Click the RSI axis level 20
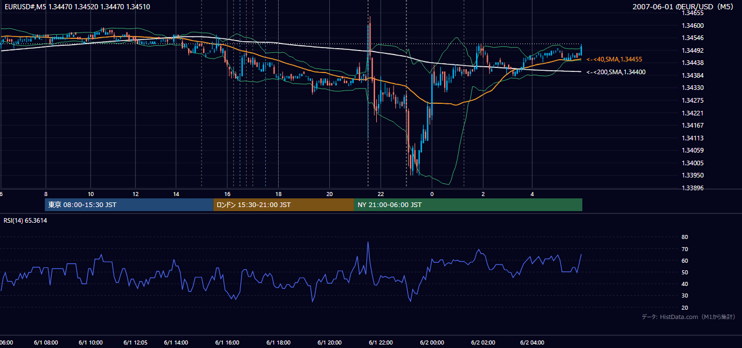742x348 pixels. point(685,307)
